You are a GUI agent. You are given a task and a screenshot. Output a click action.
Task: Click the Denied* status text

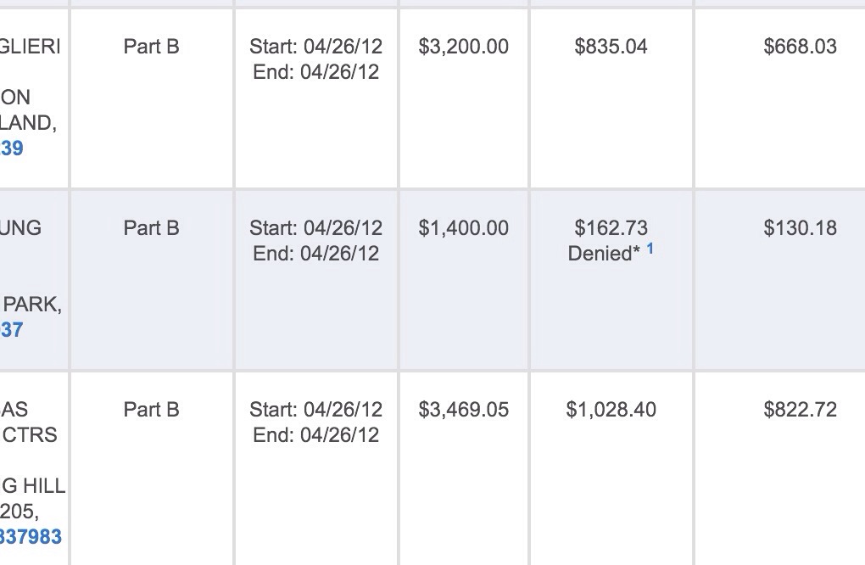pyautogui.click(x=604, y=254)
